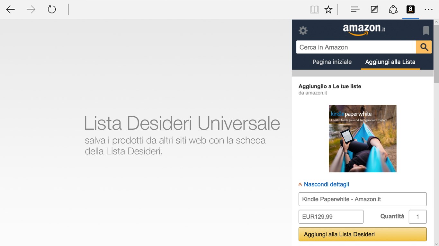The image size is (439, 246).
Task: Click the Aggiungilo a Le tue liste heading
Action: point(330,86)
